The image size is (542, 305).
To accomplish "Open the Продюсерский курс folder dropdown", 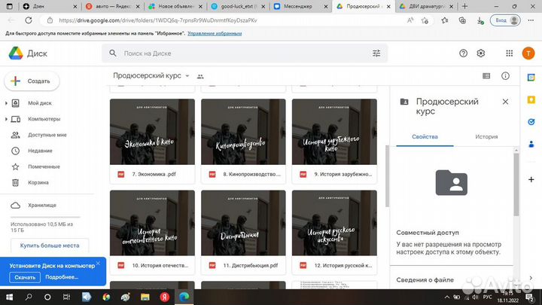I will tap(187, 76).
